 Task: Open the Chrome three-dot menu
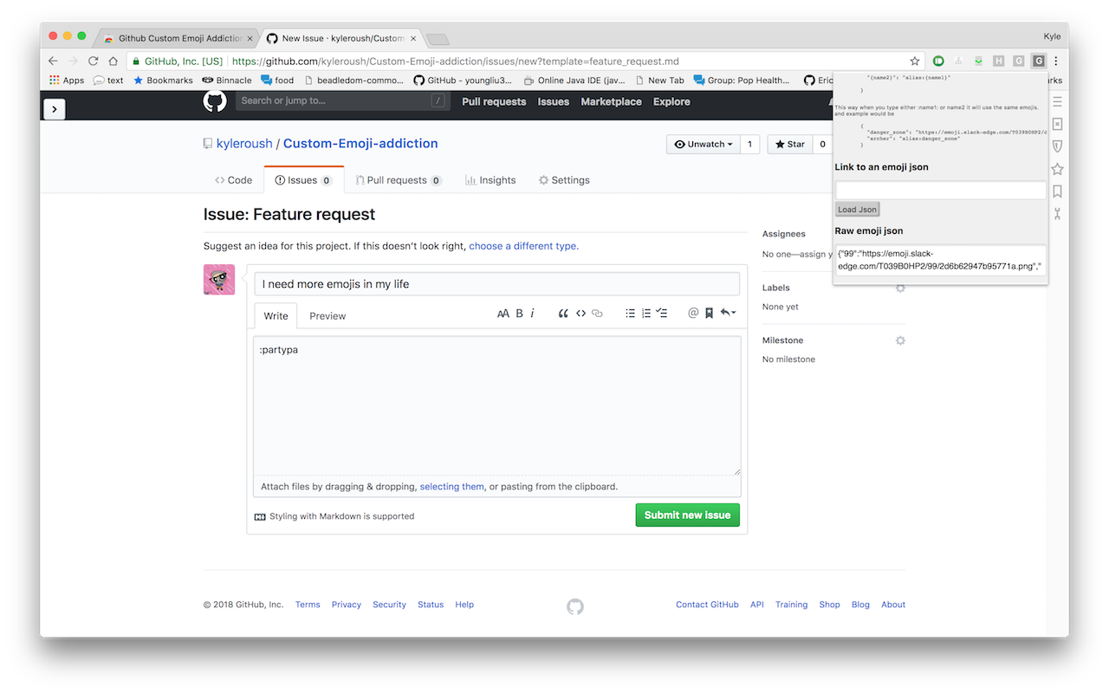[x=1056, y=61]
